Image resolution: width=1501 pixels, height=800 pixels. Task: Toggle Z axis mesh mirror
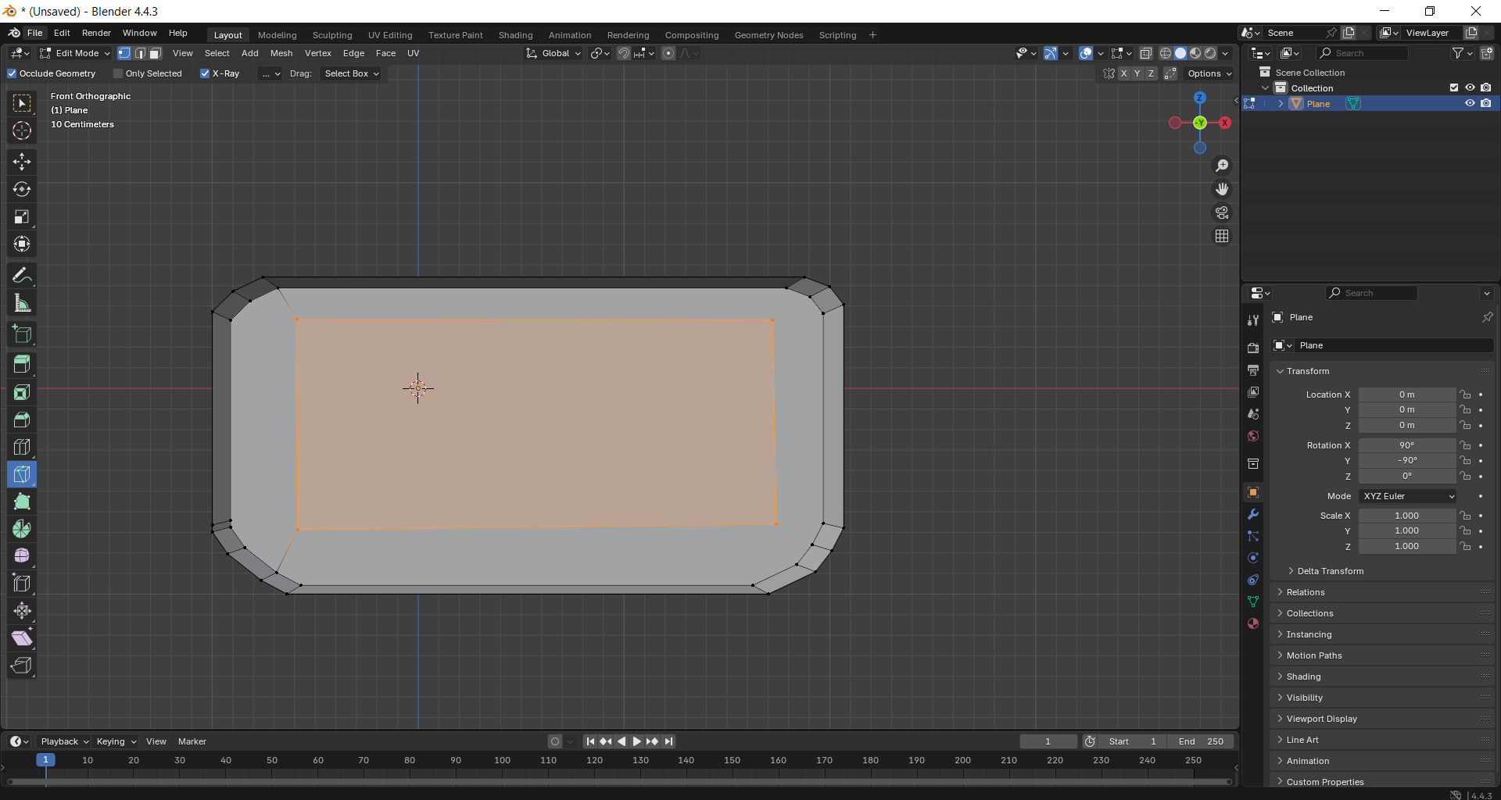(x=1151, y=73)
